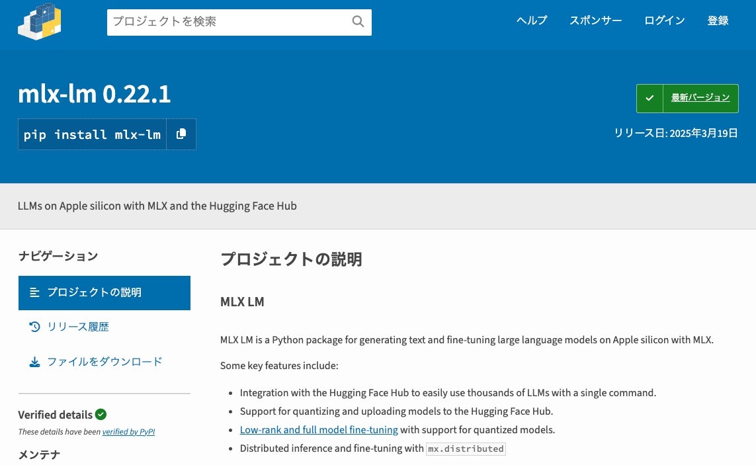
Task: Select the pip install mlx-lm text
Action: [x=92, y=134]
